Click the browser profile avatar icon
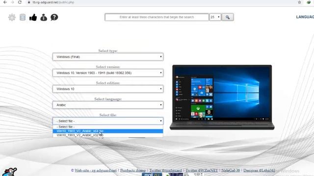Viewport: 314px width, 176px height. pos(309,2)
